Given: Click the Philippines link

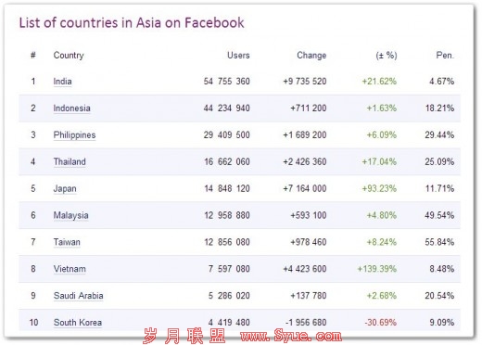Looking at the screenshot, I should tap(74, 135).
